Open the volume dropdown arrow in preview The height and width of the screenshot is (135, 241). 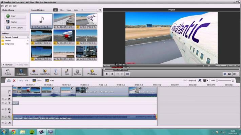[x=238, y=74]
